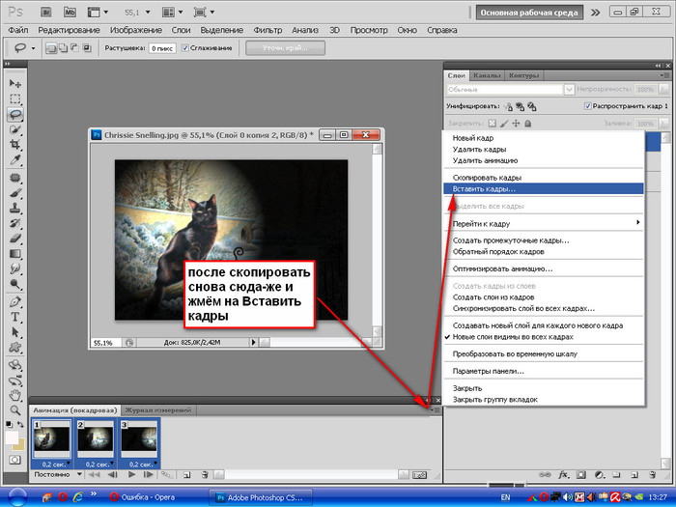
Task: Open the Редактирование menu
Action: click(x=69, y=30)
